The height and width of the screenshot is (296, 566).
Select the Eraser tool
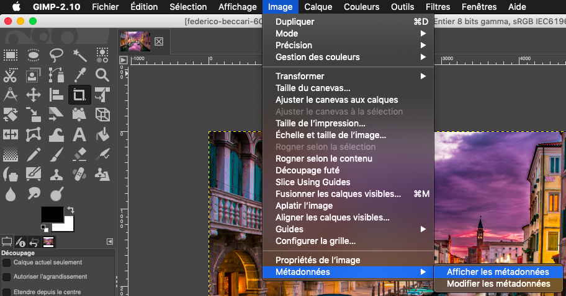point(79,153)
